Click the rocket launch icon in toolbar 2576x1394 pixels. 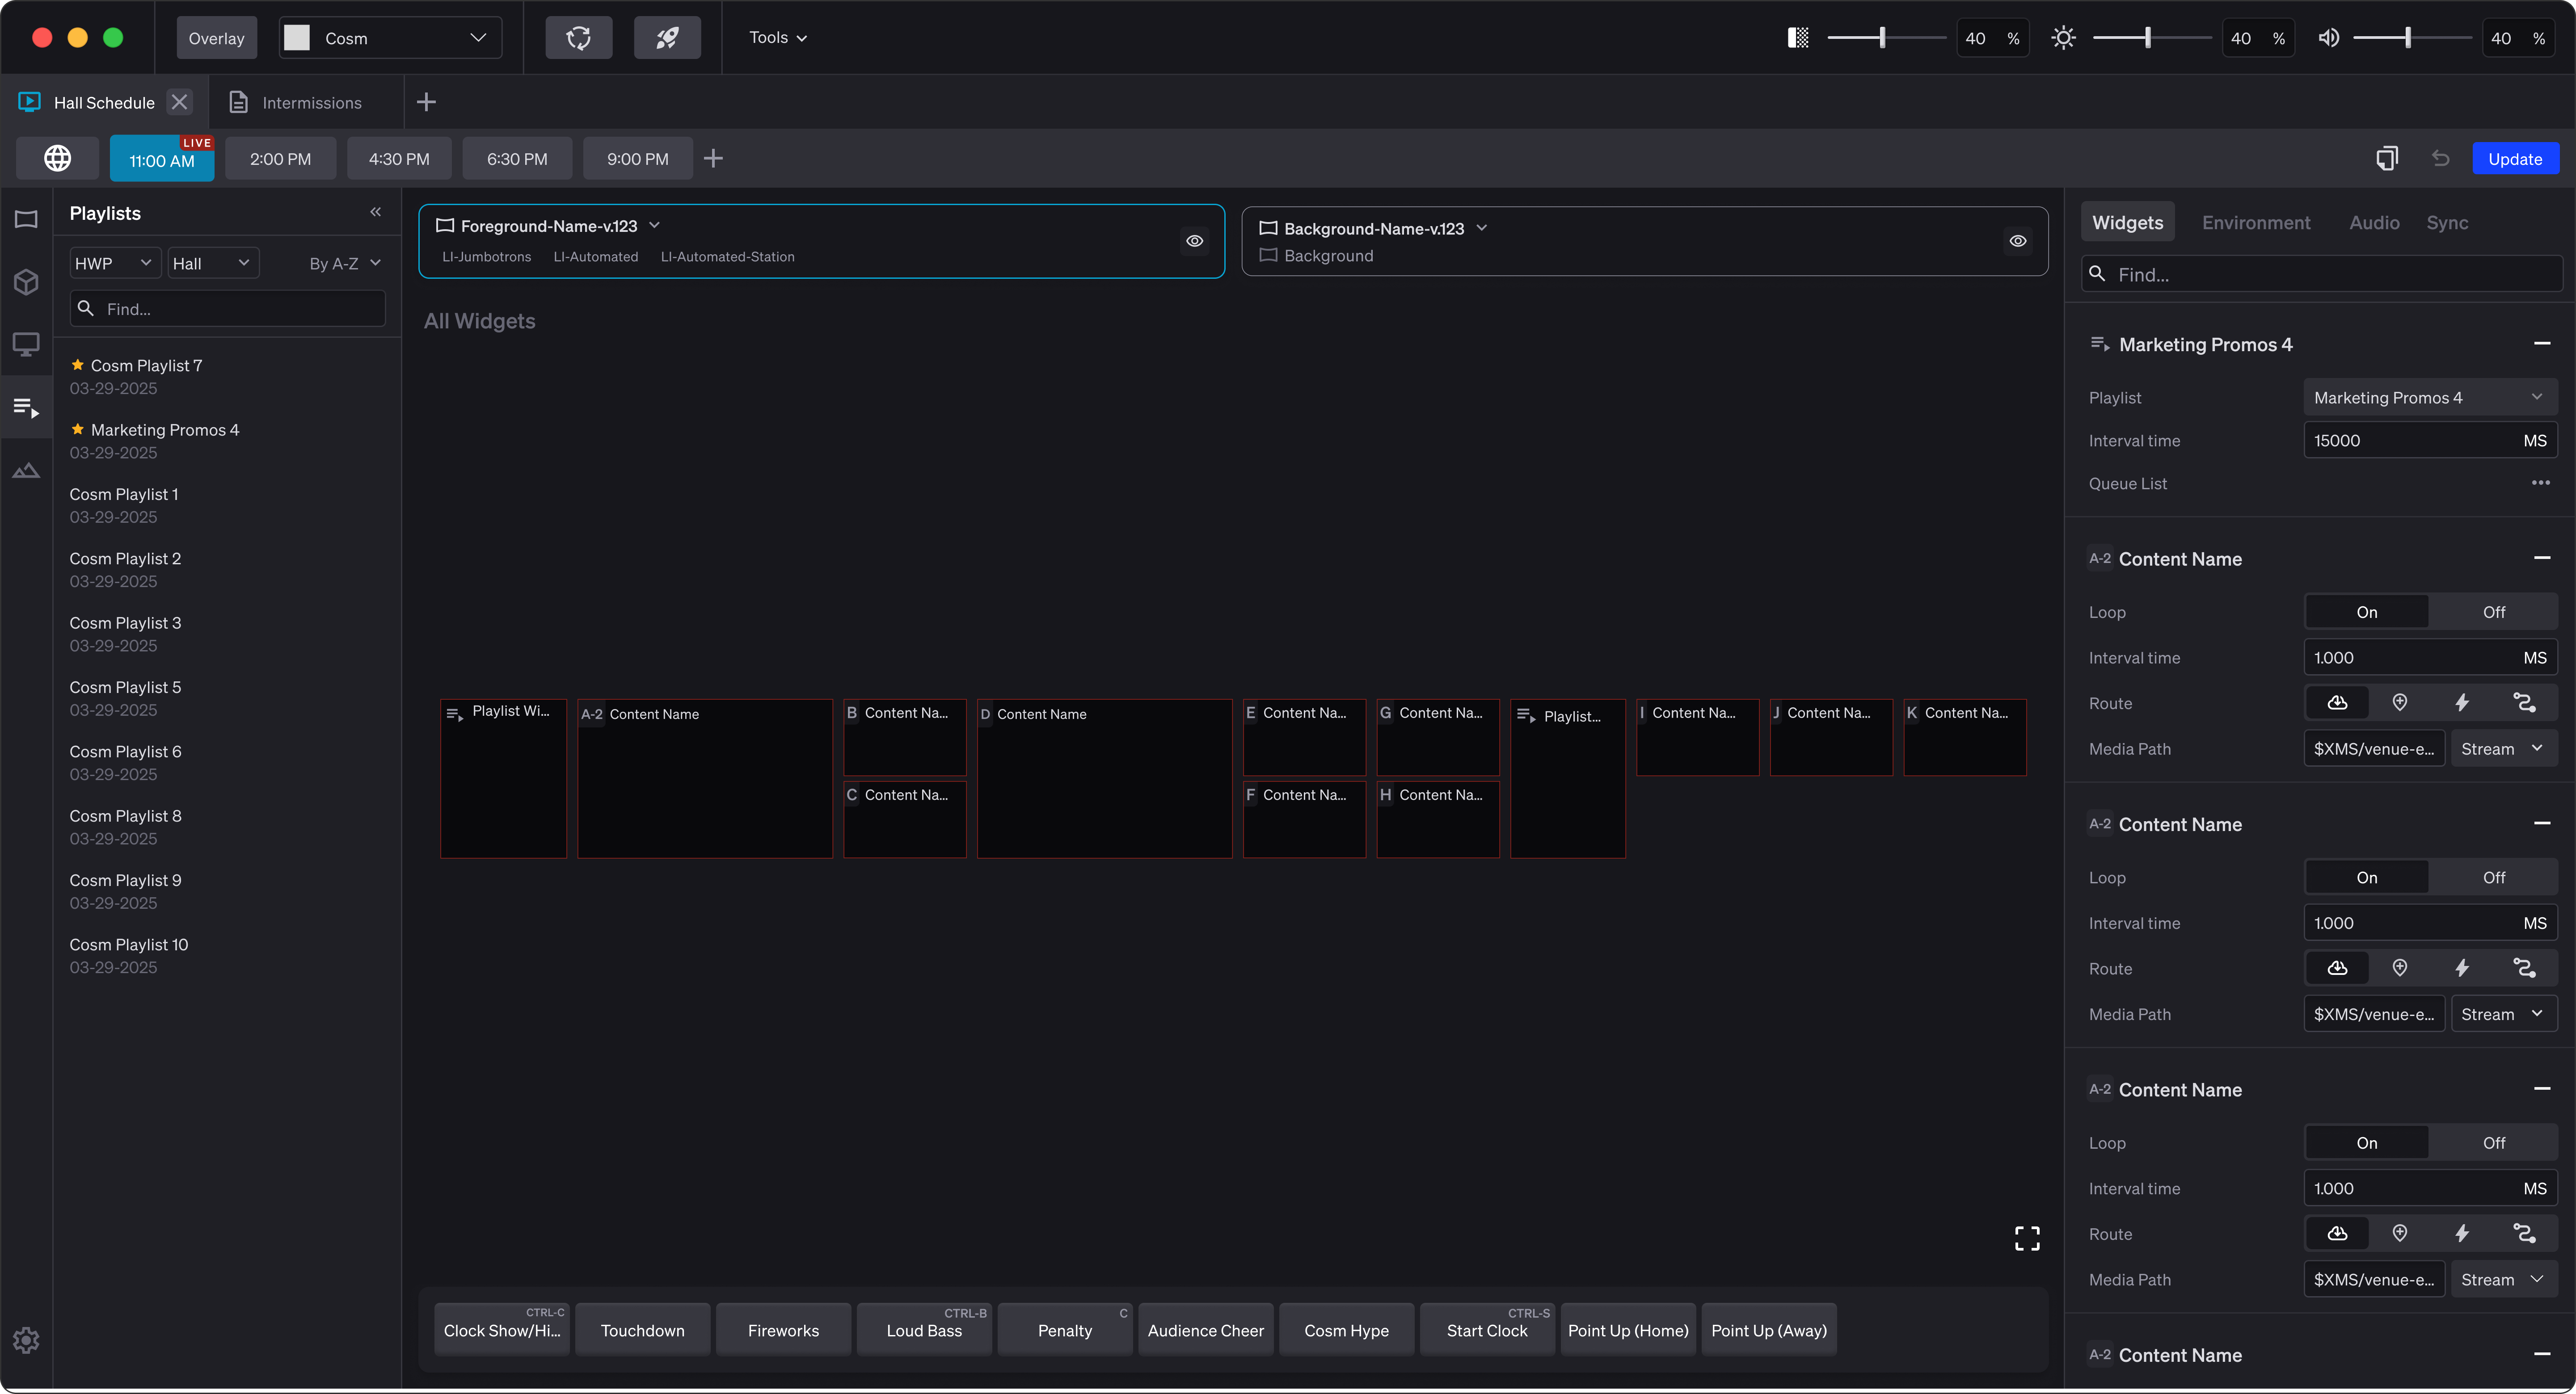(667, 38)
